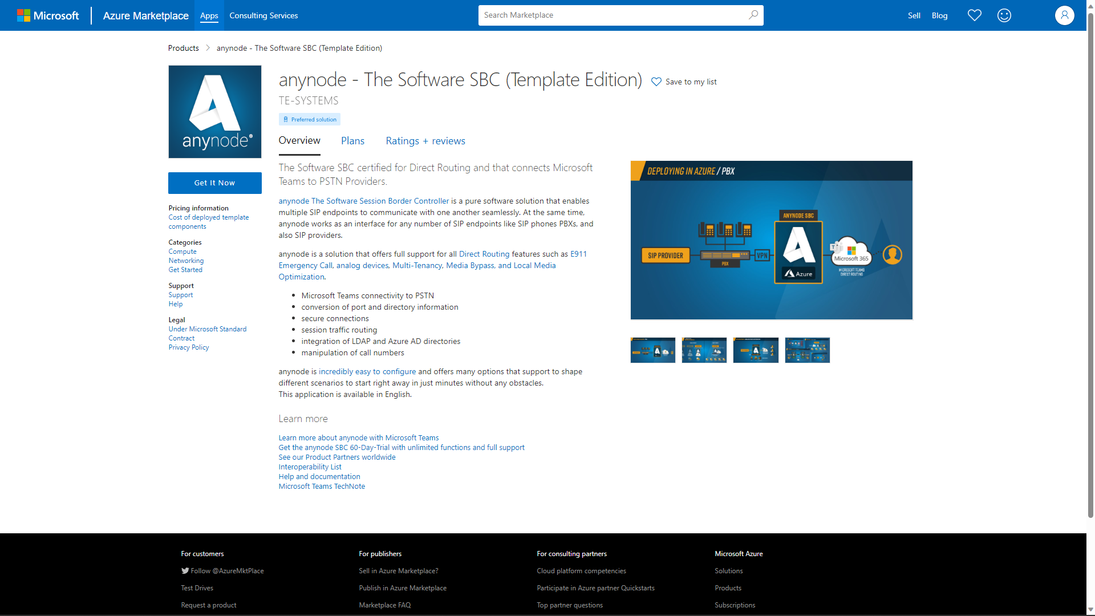The image size is (1095, 616).
Task: Open Under Microsoft Standard Contract link
Action: click(208, 334)
